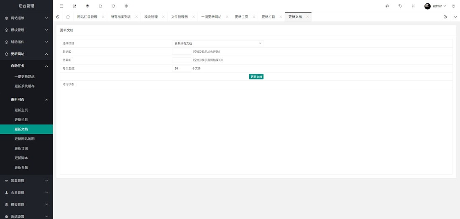Viewport: 460px width, 219px height.
Task: Enter fullscreen using the expand icon
Action: pos(413,6)
